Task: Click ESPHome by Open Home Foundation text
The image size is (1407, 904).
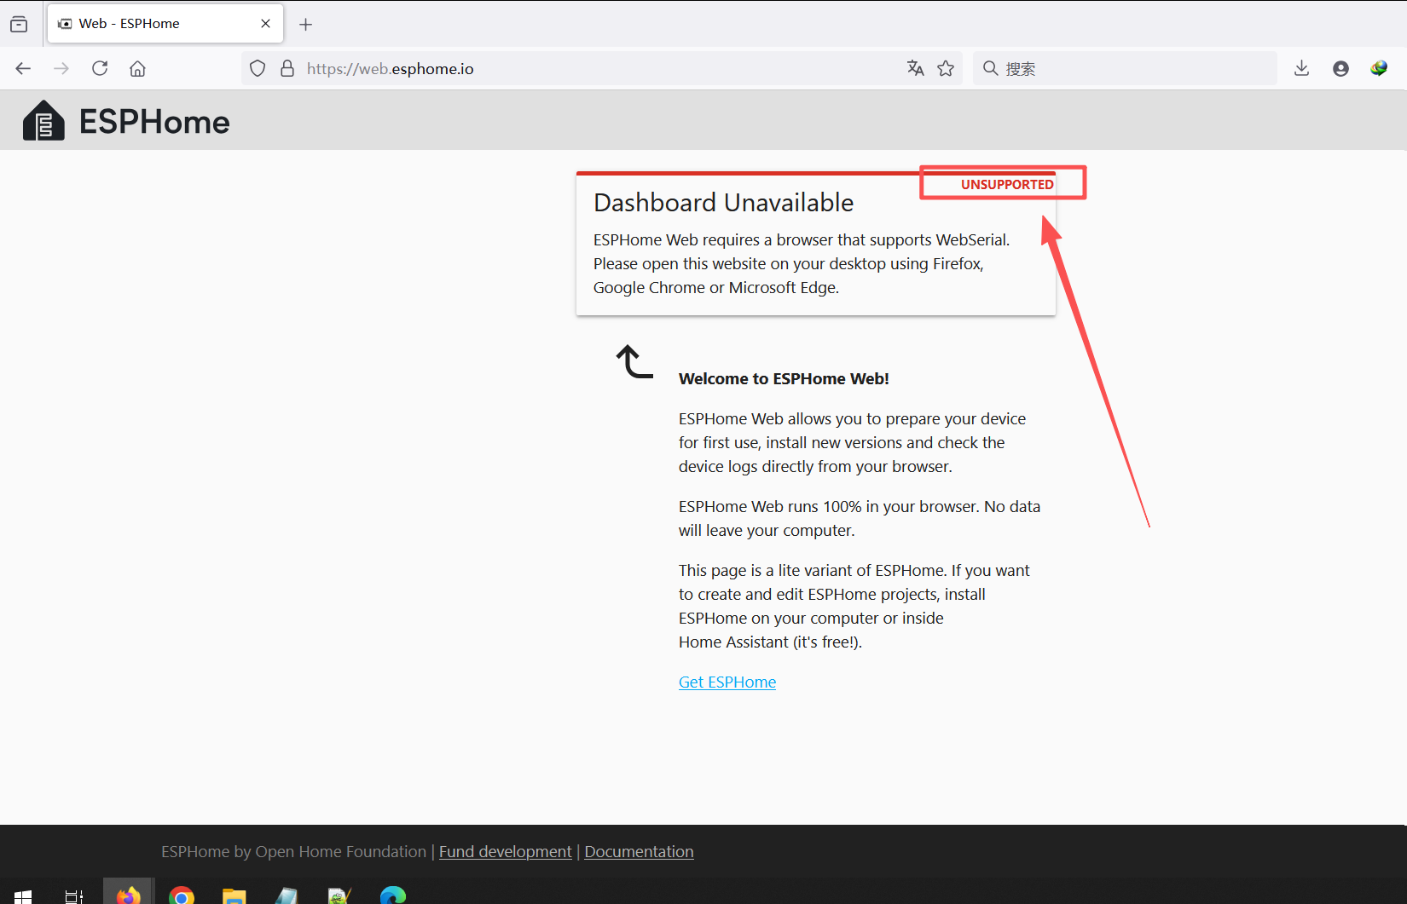Action: [293, 852]
